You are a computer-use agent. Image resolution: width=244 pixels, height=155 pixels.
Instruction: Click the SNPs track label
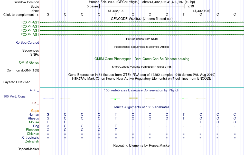(x=35, y=54)
